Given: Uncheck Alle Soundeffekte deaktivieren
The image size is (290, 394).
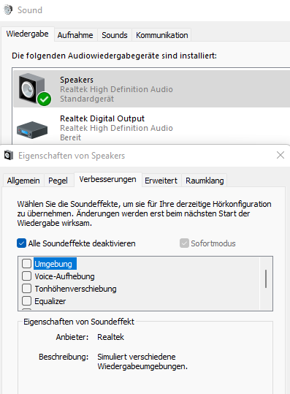Looking at the screenshot, I should 22,243.
